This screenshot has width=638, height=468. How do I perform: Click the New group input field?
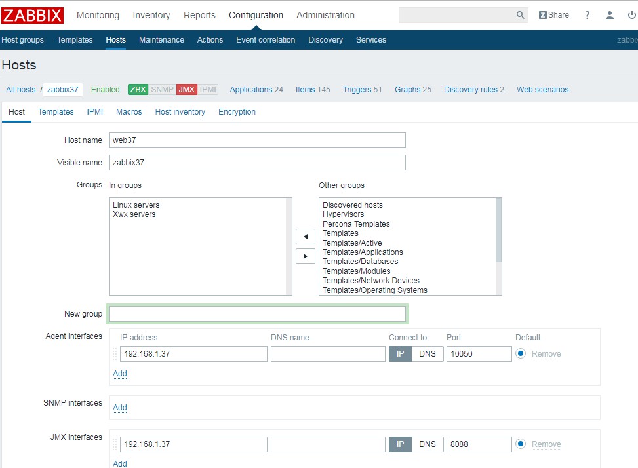(x=257, y=314)
